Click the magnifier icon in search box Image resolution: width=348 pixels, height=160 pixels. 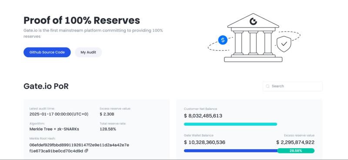coord(268,86)
